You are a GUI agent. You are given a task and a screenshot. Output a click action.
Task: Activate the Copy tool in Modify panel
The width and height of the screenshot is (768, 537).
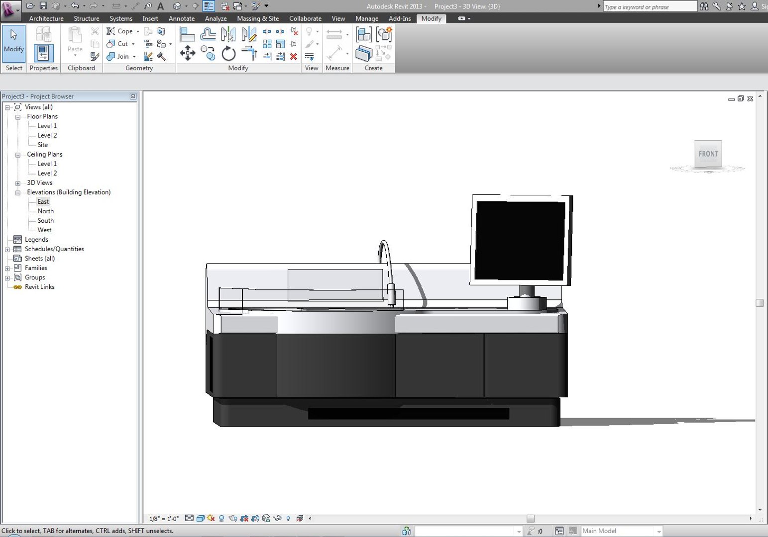coord(208,53)
